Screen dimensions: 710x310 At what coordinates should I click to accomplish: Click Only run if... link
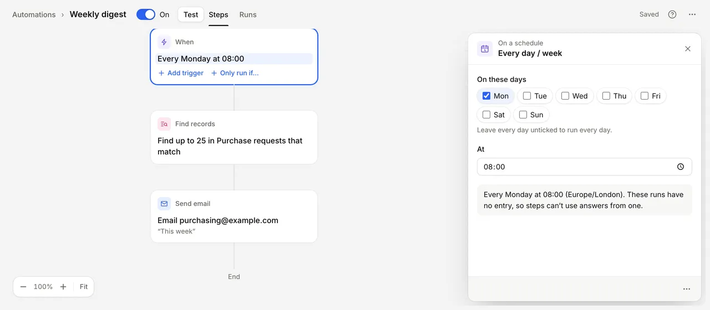235,73
